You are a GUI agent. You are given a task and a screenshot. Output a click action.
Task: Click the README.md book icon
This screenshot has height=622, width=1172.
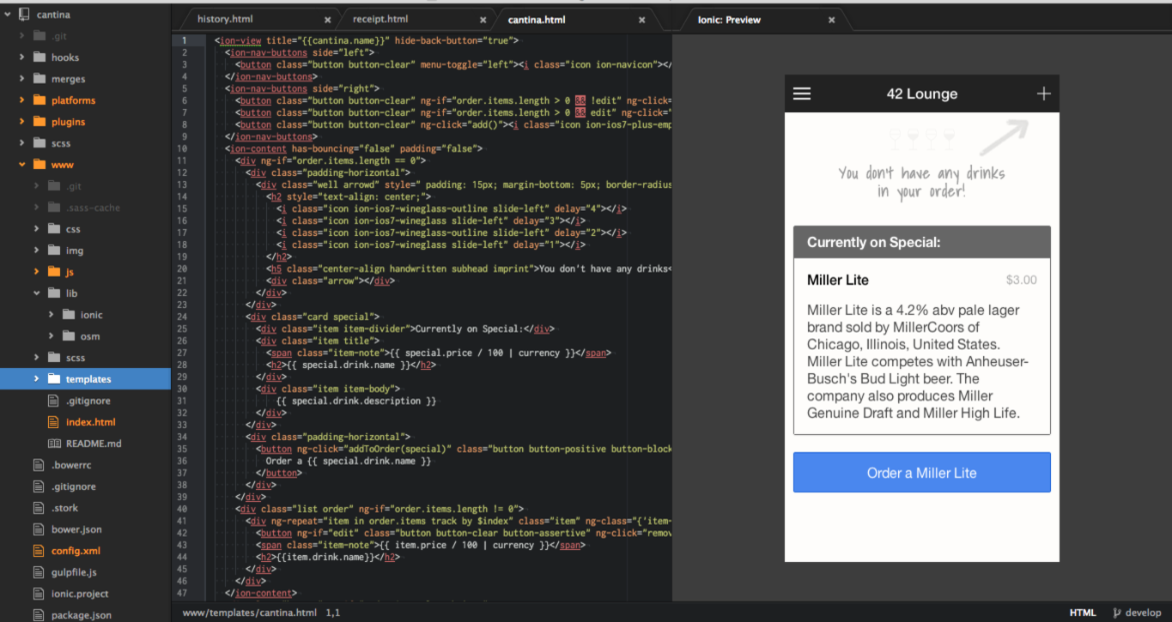[x=53, y=444]
